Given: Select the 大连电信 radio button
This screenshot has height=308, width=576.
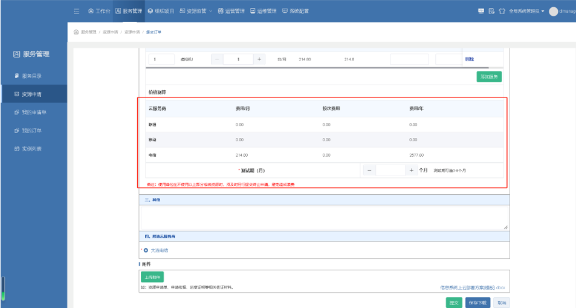Looking at the screenshot, I should point(146,251).
